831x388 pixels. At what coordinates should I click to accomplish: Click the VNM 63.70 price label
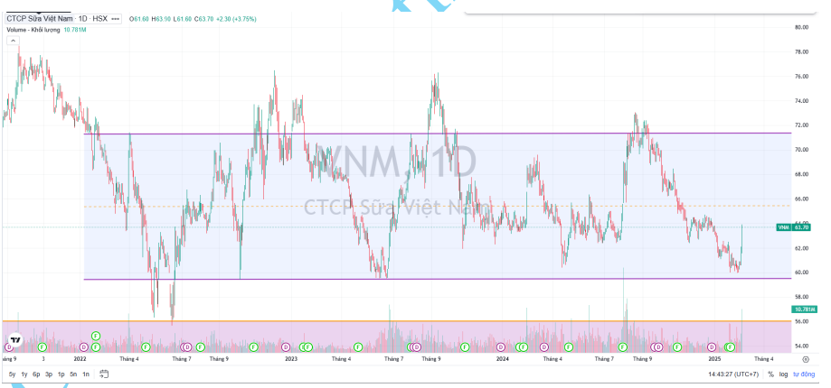click(793, 227)
